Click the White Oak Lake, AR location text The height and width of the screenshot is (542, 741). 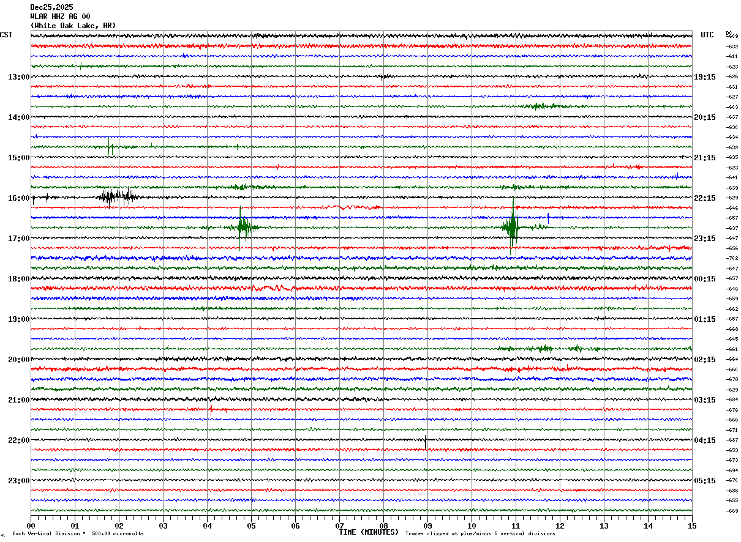pyautogui.click(x=73, y=26)
